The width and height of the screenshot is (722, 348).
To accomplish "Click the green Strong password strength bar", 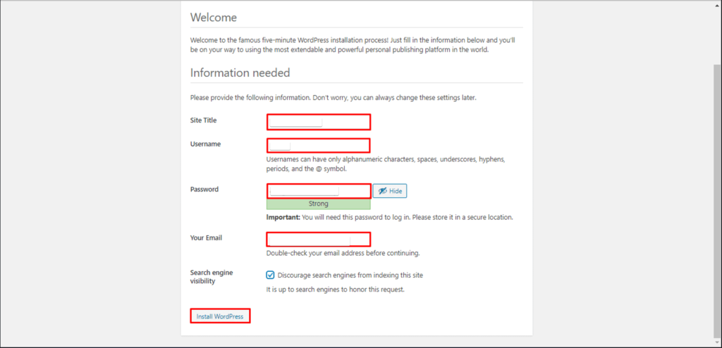I will [318, 204].
